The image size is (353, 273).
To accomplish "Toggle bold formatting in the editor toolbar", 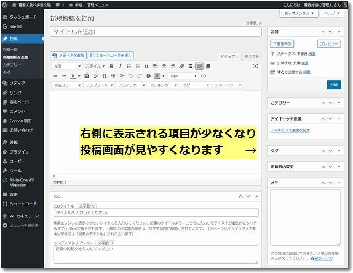I will tap(111, 67).
